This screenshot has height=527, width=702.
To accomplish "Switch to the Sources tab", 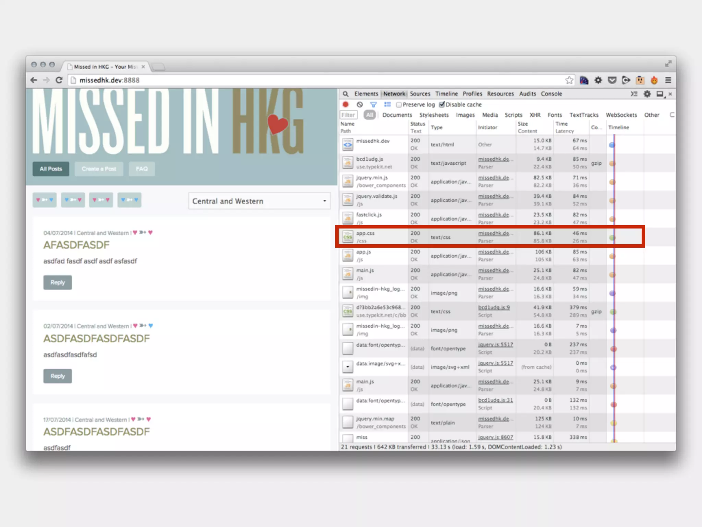I will [420, 94].
